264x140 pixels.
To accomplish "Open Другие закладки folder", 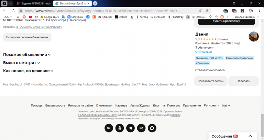I will (247, 17).
